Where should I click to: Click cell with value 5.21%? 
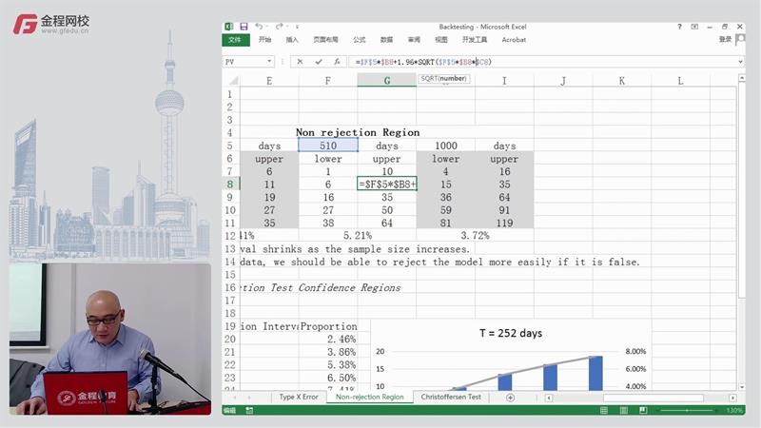[358, 235]
